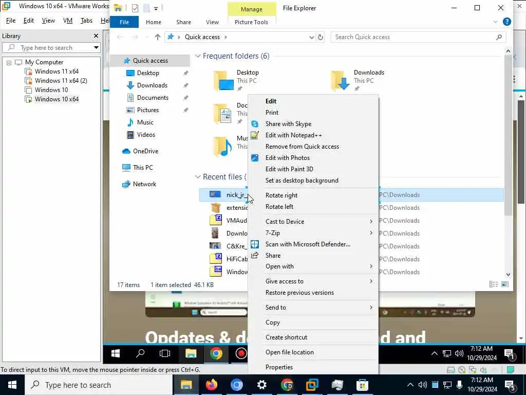Open the Desktop frequent folder tile
This screenshot has width=526, height=395.
click(x=236, y=81)
